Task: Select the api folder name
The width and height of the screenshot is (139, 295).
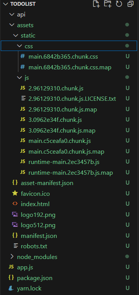Action: 21,15
